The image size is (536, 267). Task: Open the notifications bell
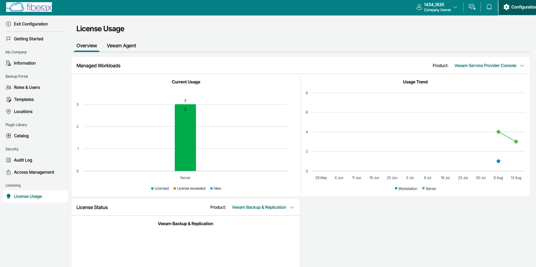[489, 7]
